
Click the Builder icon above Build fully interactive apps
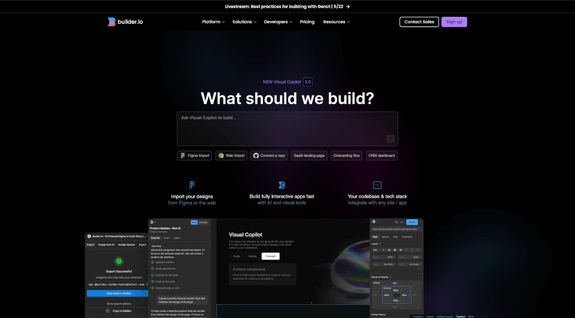(x=282, y=185)
